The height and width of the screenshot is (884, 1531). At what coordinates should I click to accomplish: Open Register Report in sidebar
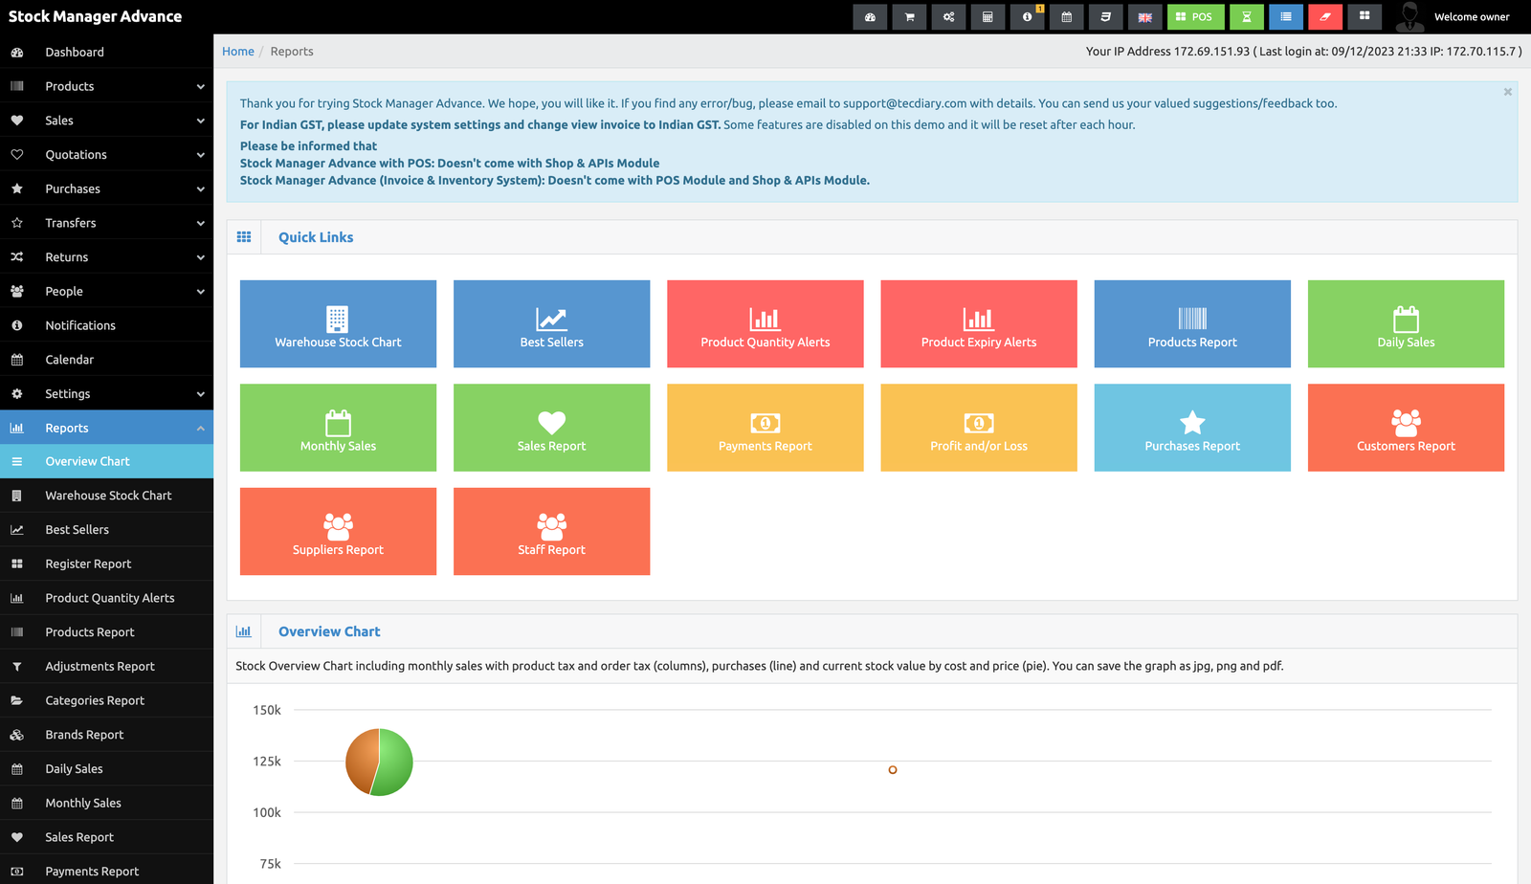pyautogui.click(x=106, y=564)
